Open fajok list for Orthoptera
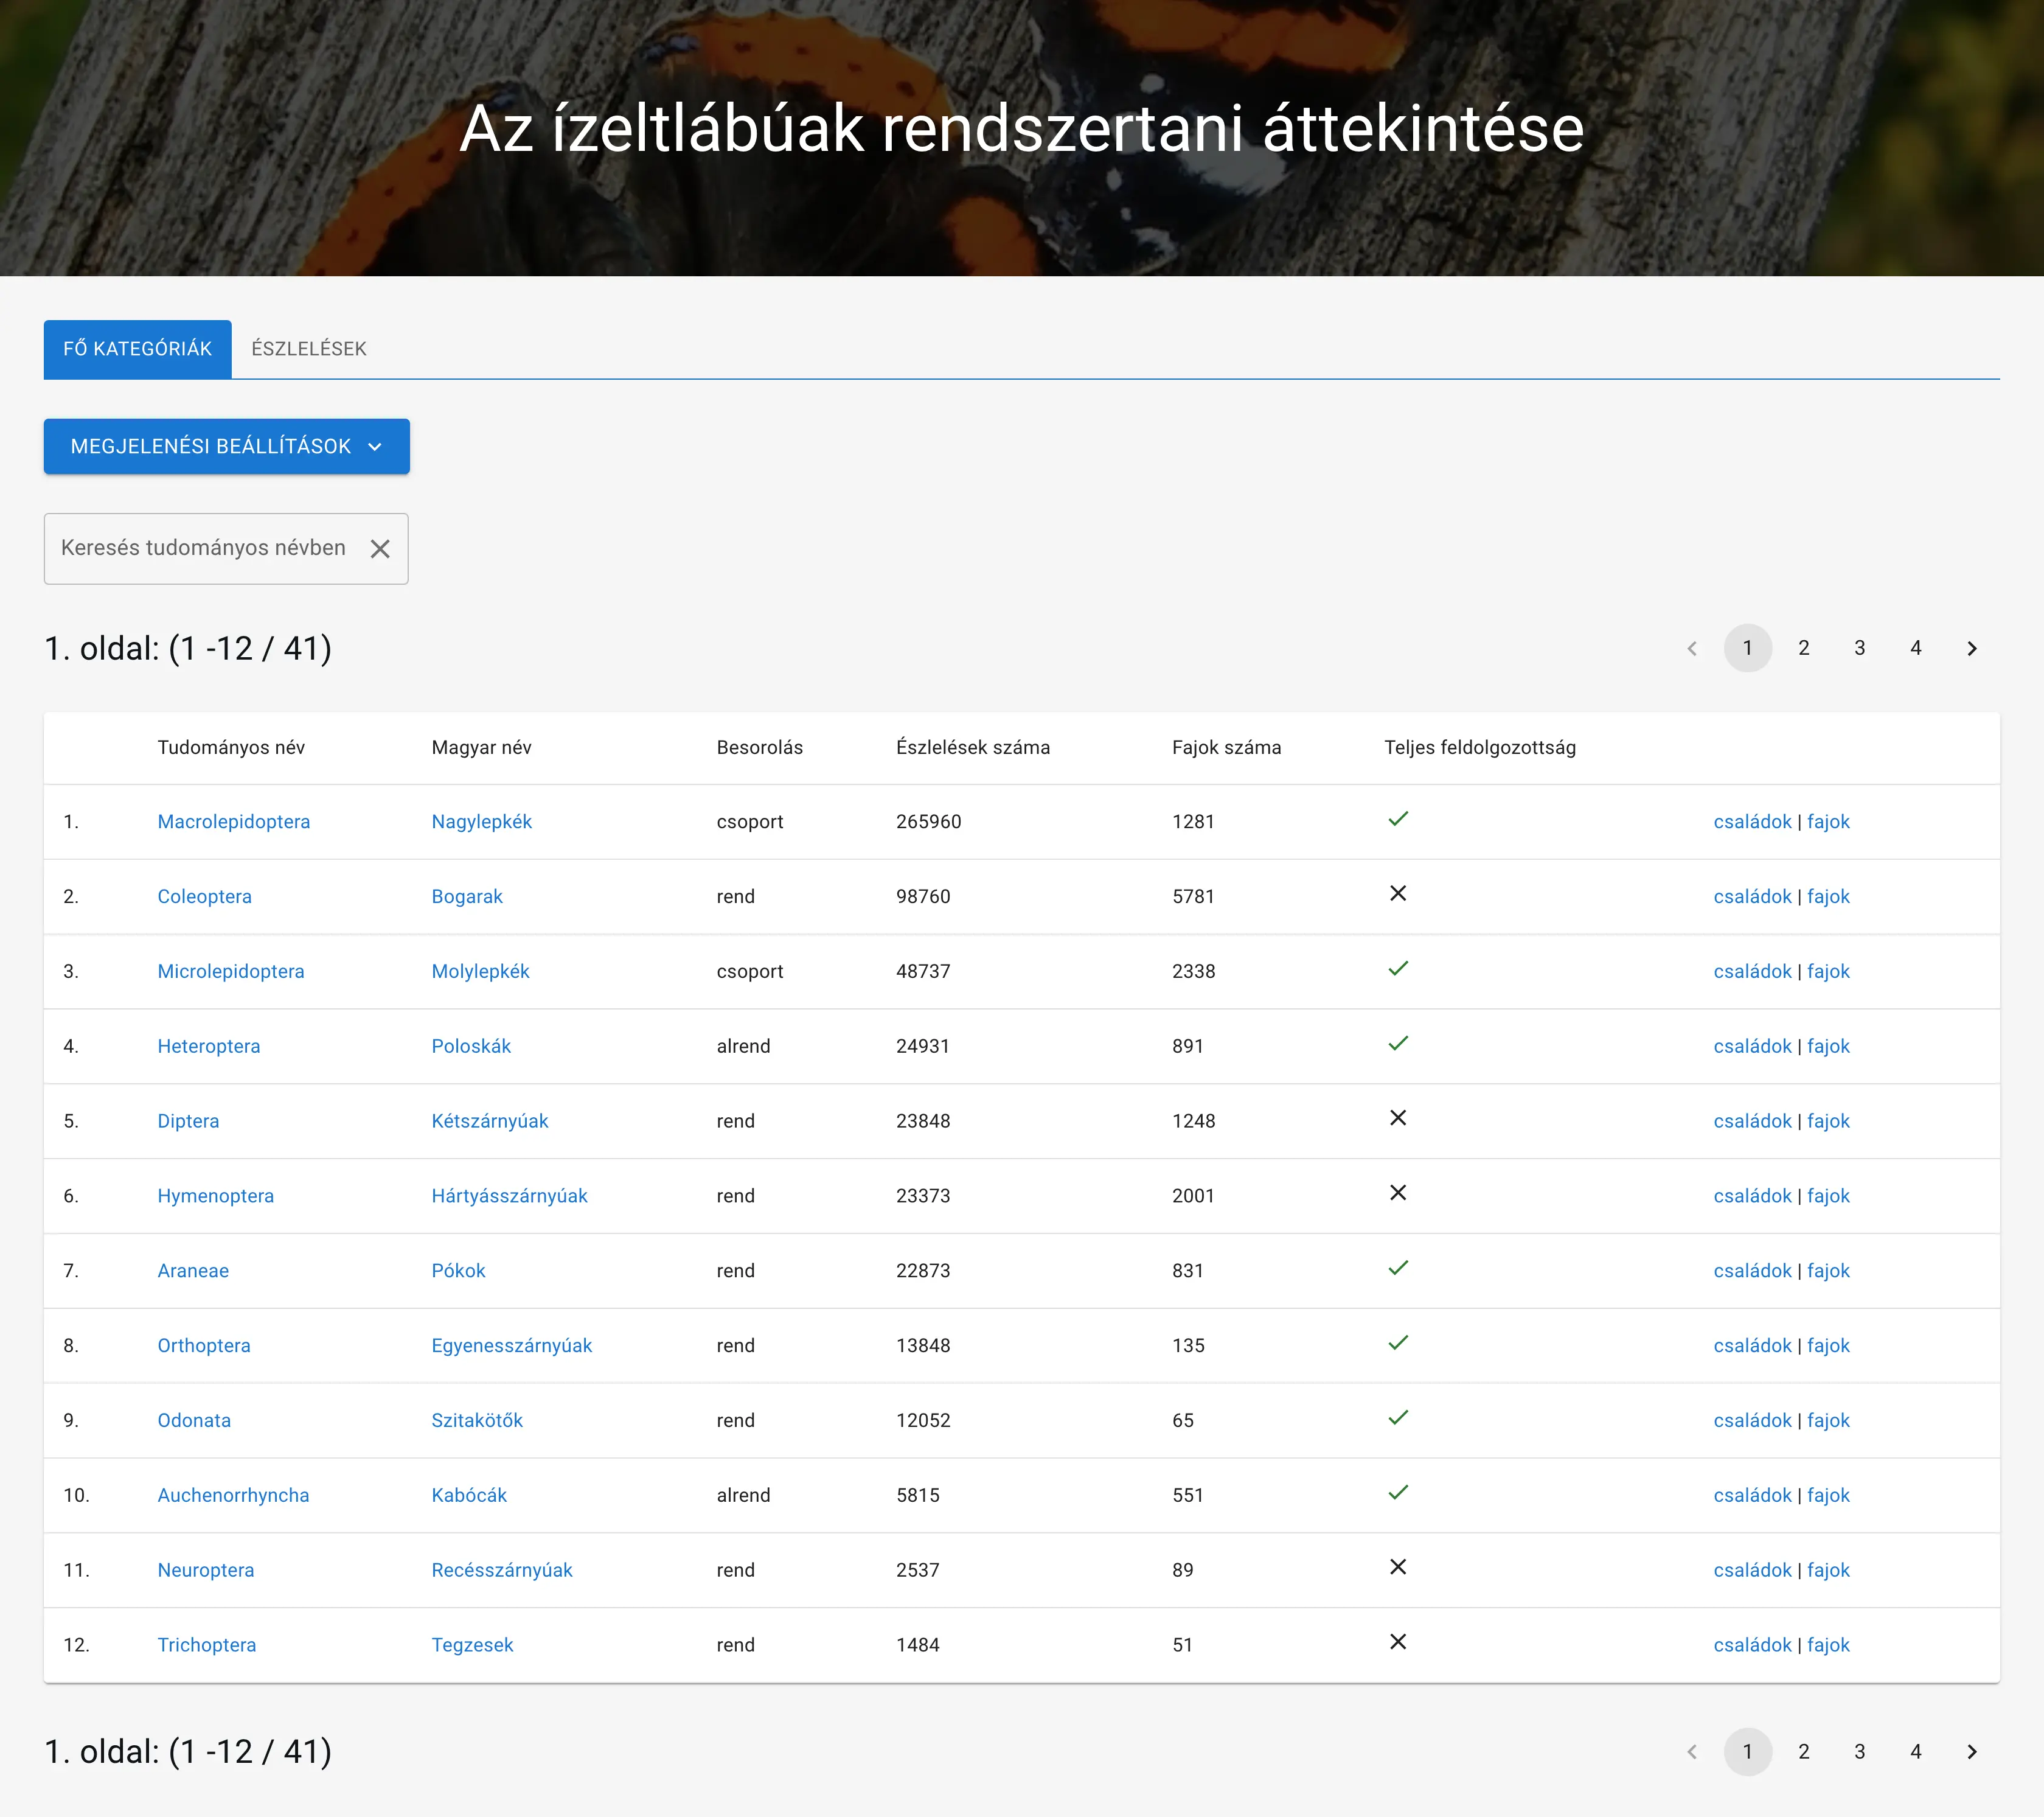 (1828, 1345)
